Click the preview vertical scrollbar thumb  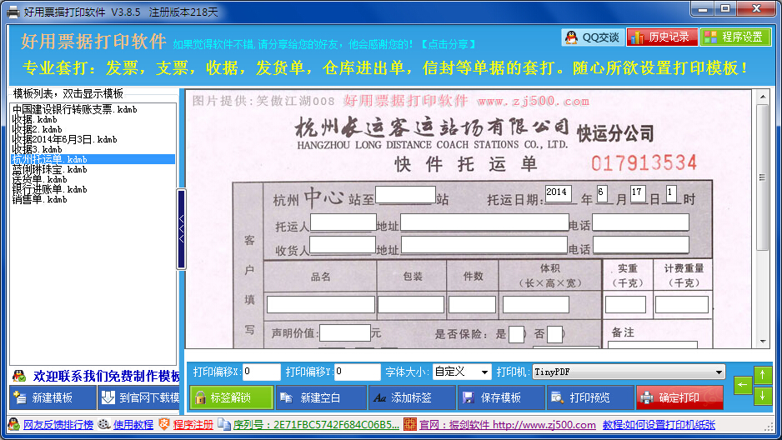point(762,177)
